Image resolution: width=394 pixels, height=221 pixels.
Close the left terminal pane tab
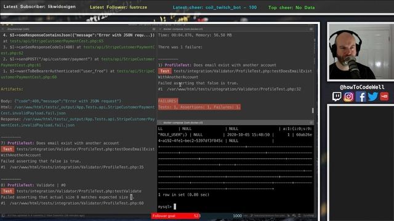3,29
